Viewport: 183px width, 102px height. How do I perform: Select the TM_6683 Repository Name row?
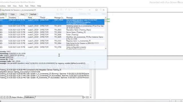click(x=52, y=30)
